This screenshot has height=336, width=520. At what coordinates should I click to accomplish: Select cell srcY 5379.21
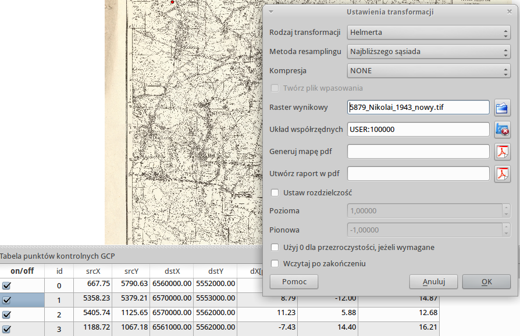[131, 300]
